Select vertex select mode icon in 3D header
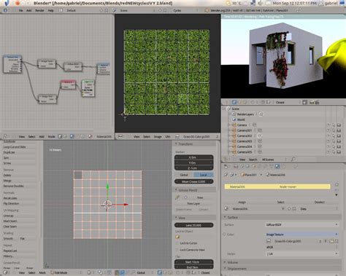This screenshot has height=276, width=346. [160, 272]
